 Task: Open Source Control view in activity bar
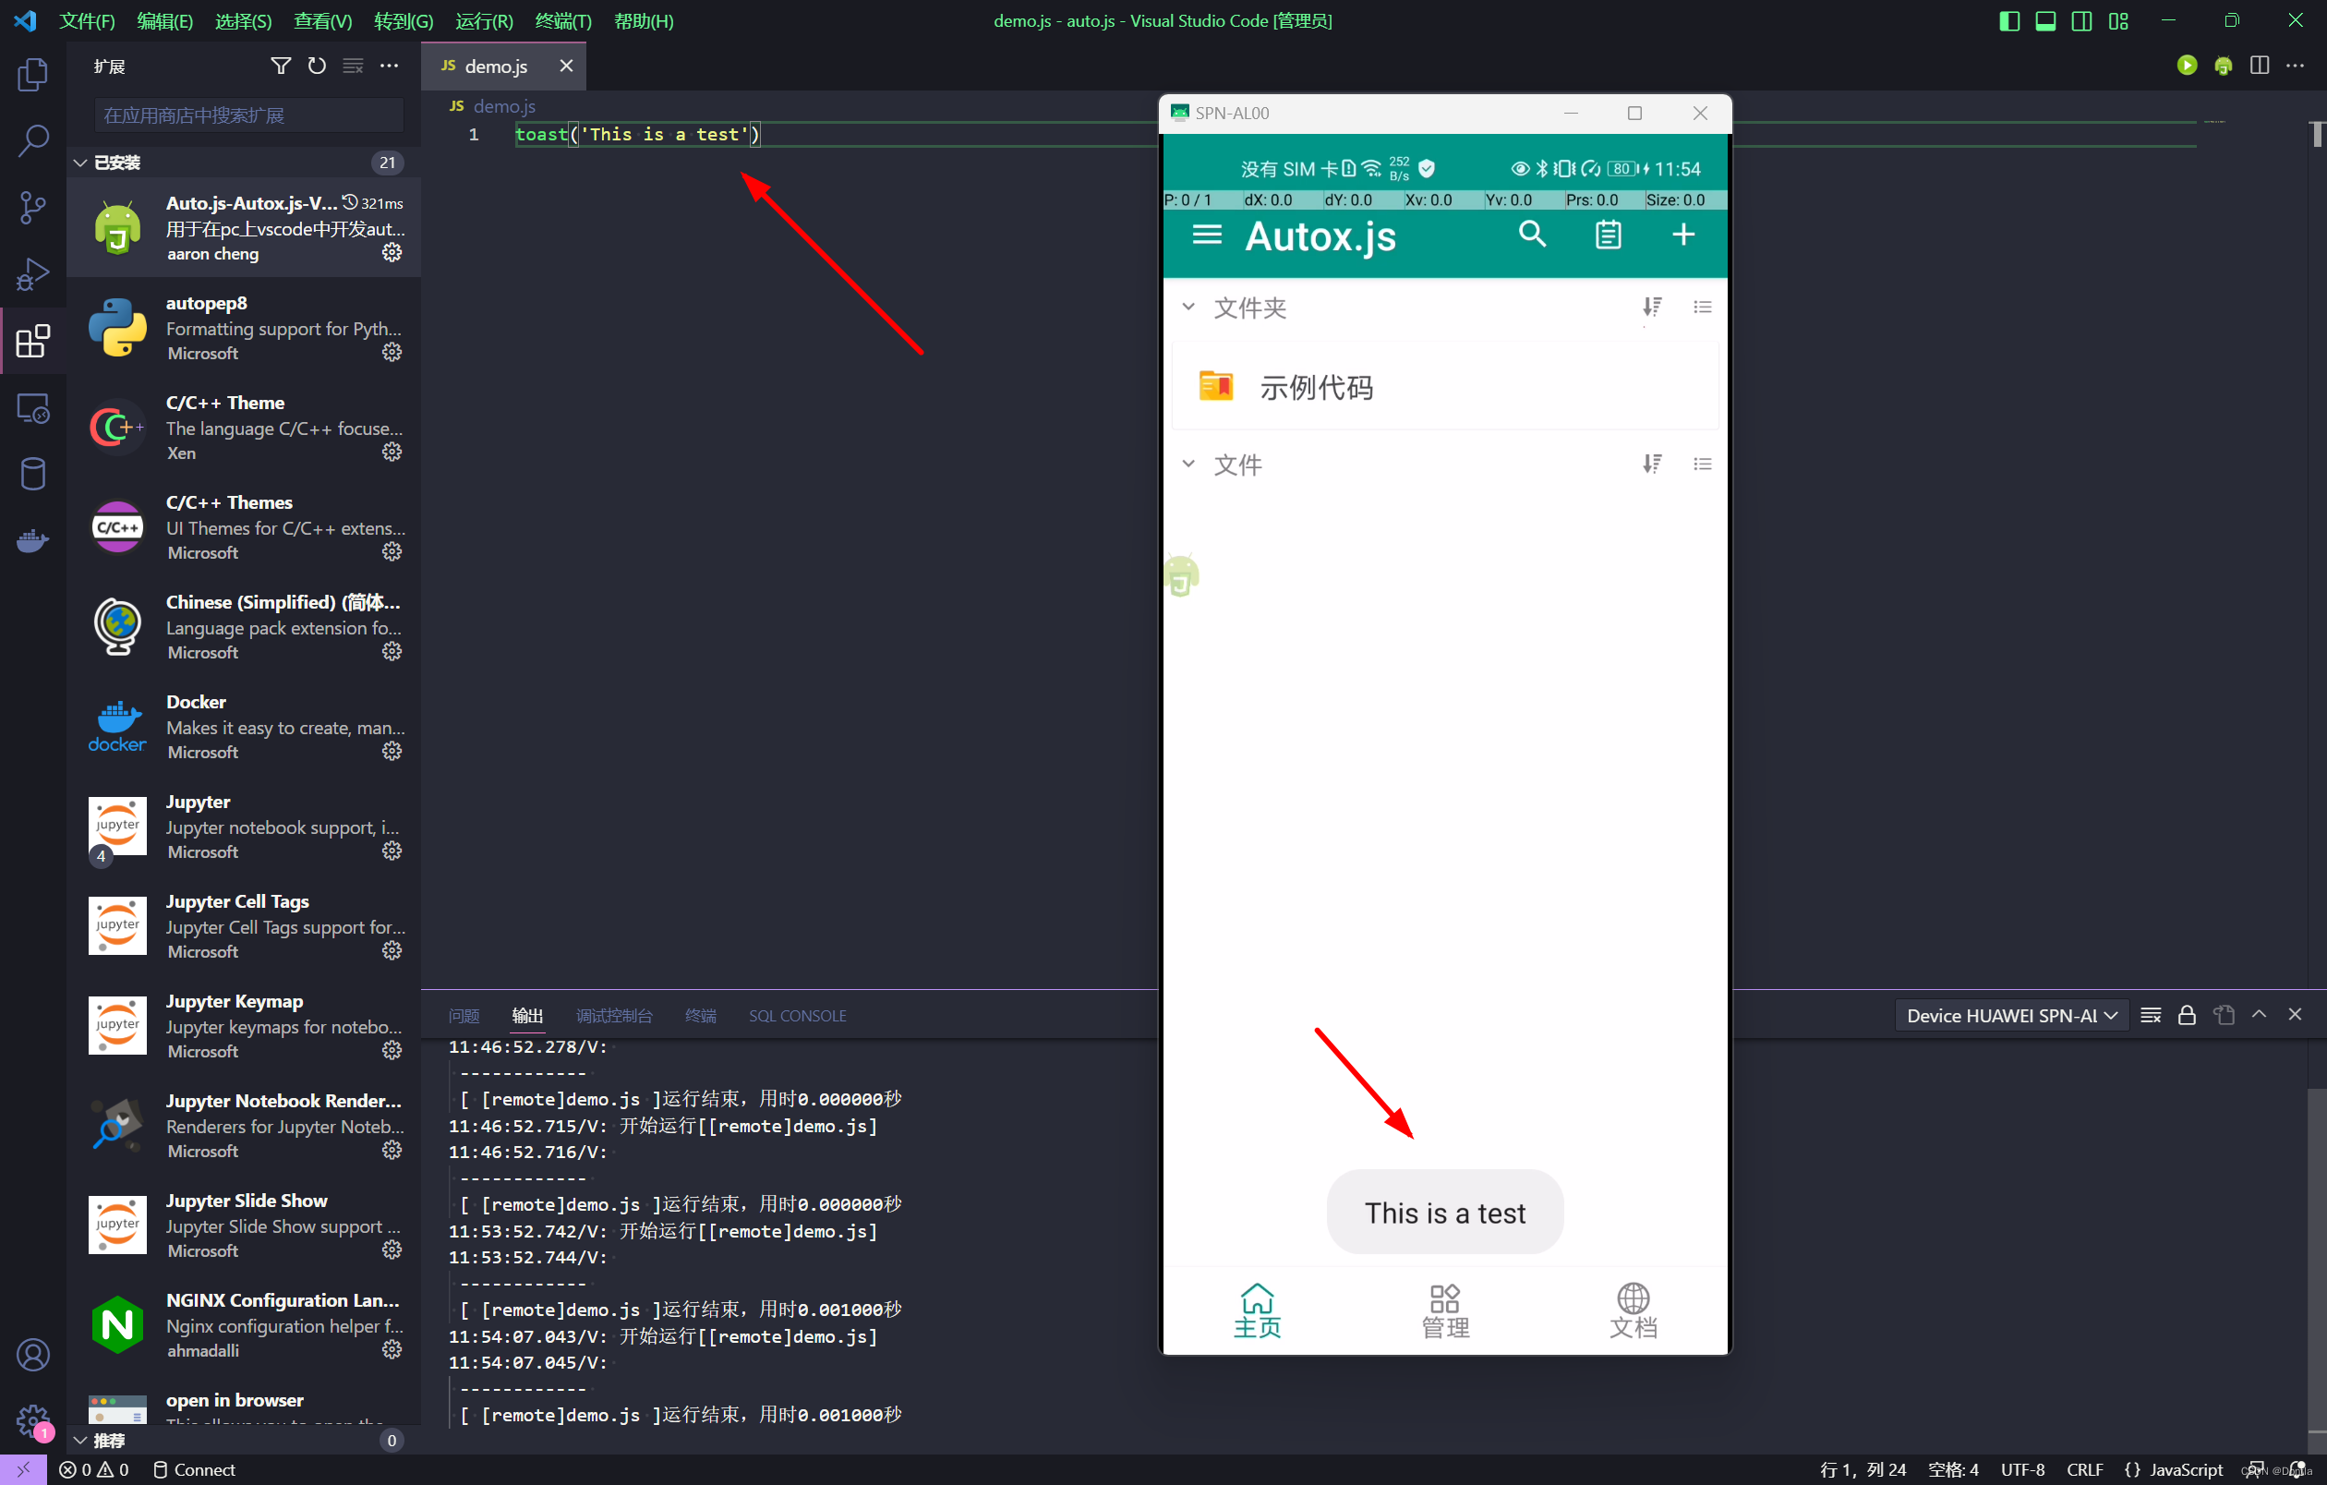33,208
